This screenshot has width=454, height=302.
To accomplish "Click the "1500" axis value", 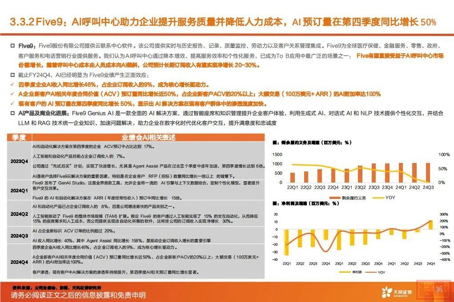I will tap(277, 155).
